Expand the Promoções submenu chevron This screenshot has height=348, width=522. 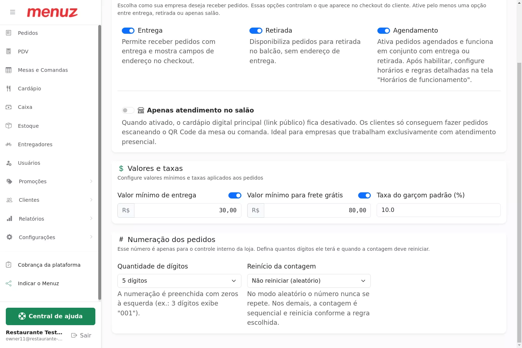pyautogui.click(x=91, y=181)
